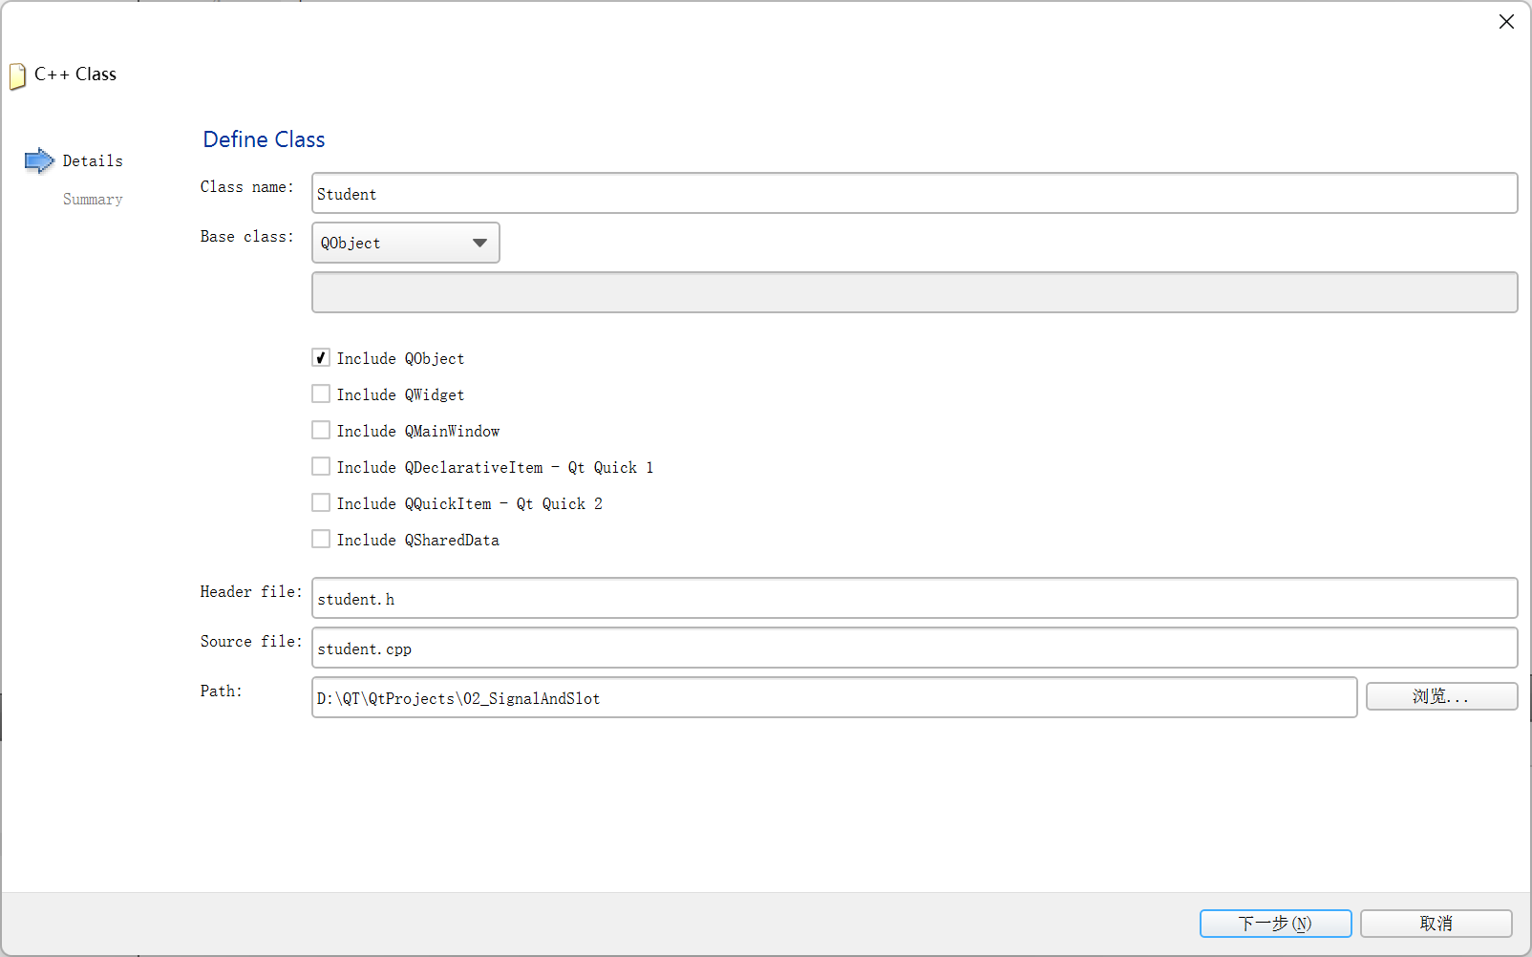Close the C++ Class wizard dialog
Screen dimensions: 1532x957
[x=1506, y=22]
